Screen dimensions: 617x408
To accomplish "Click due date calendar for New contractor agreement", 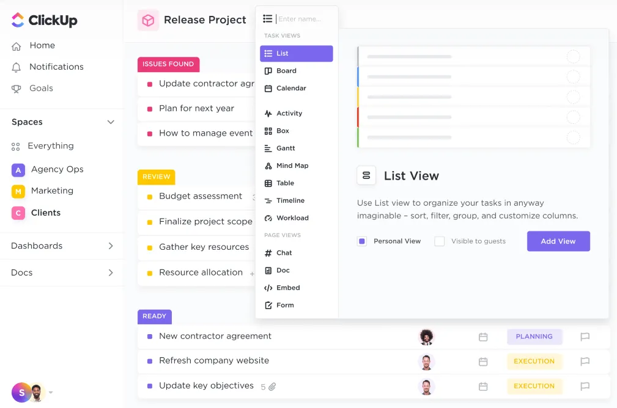I will pyautogui.click(x=483, y=337).
